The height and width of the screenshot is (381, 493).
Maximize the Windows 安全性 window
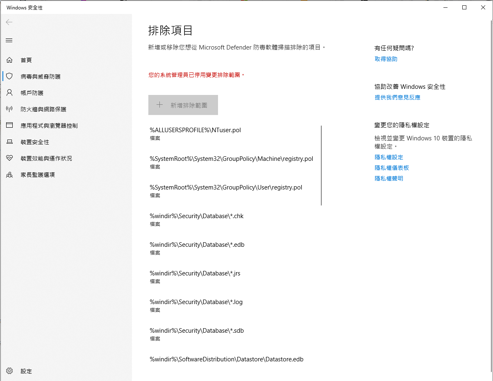pyautogui.click(x=464, y=7)
